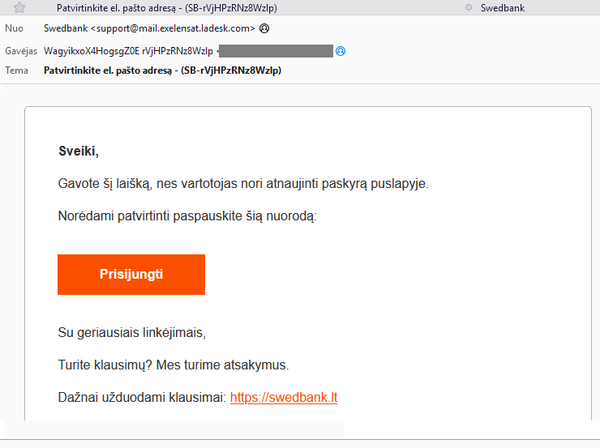
Task: Open recipient's blue contact icon
Action: click(x=341, y=51)
